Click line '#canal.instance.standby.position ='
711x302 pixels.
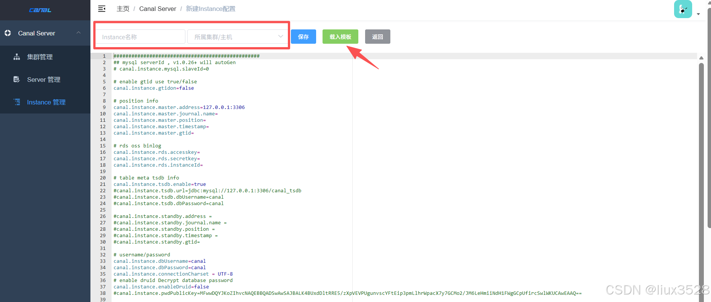pos(164,229)
